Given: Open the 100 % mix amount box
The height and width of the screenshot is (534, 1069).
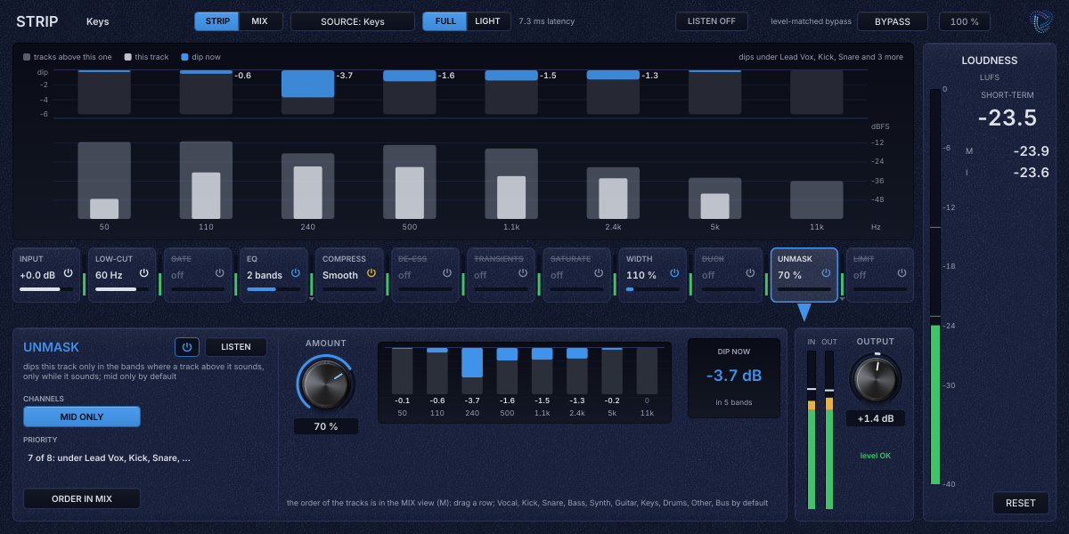Looking at the screenshot, I should [965, 21].
